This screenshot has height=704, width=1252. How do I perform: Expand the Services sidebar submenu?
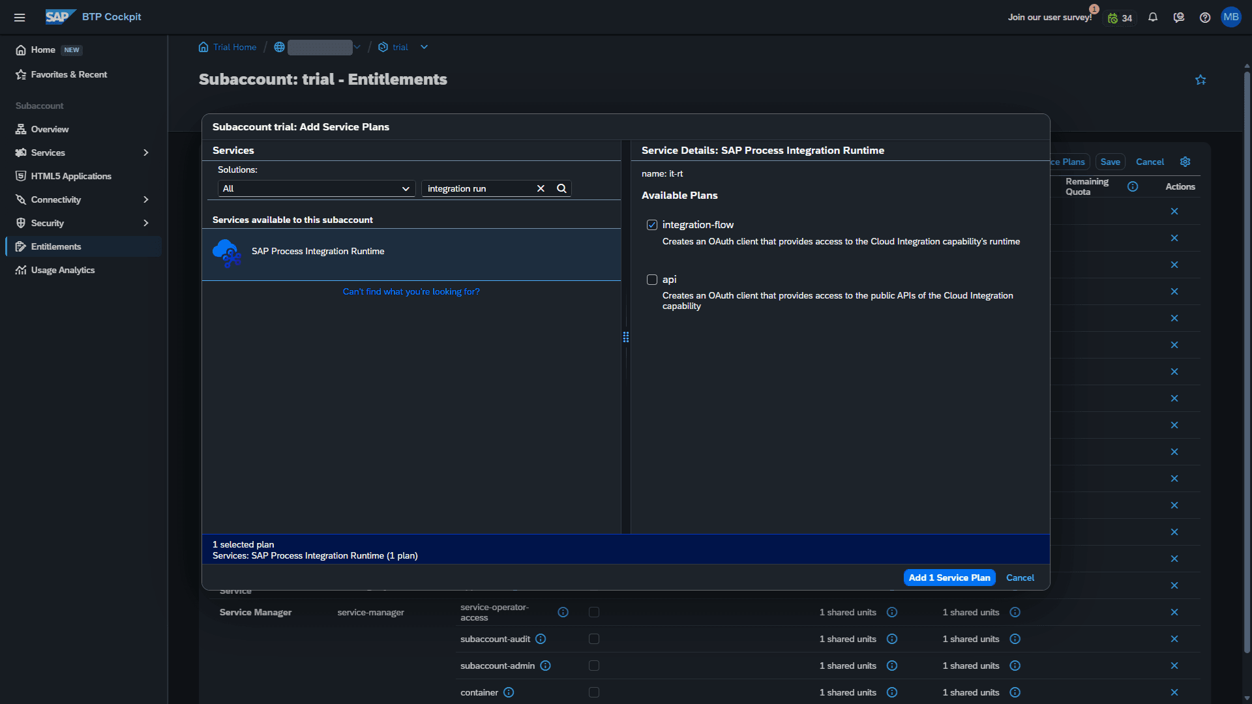(146, 153)
